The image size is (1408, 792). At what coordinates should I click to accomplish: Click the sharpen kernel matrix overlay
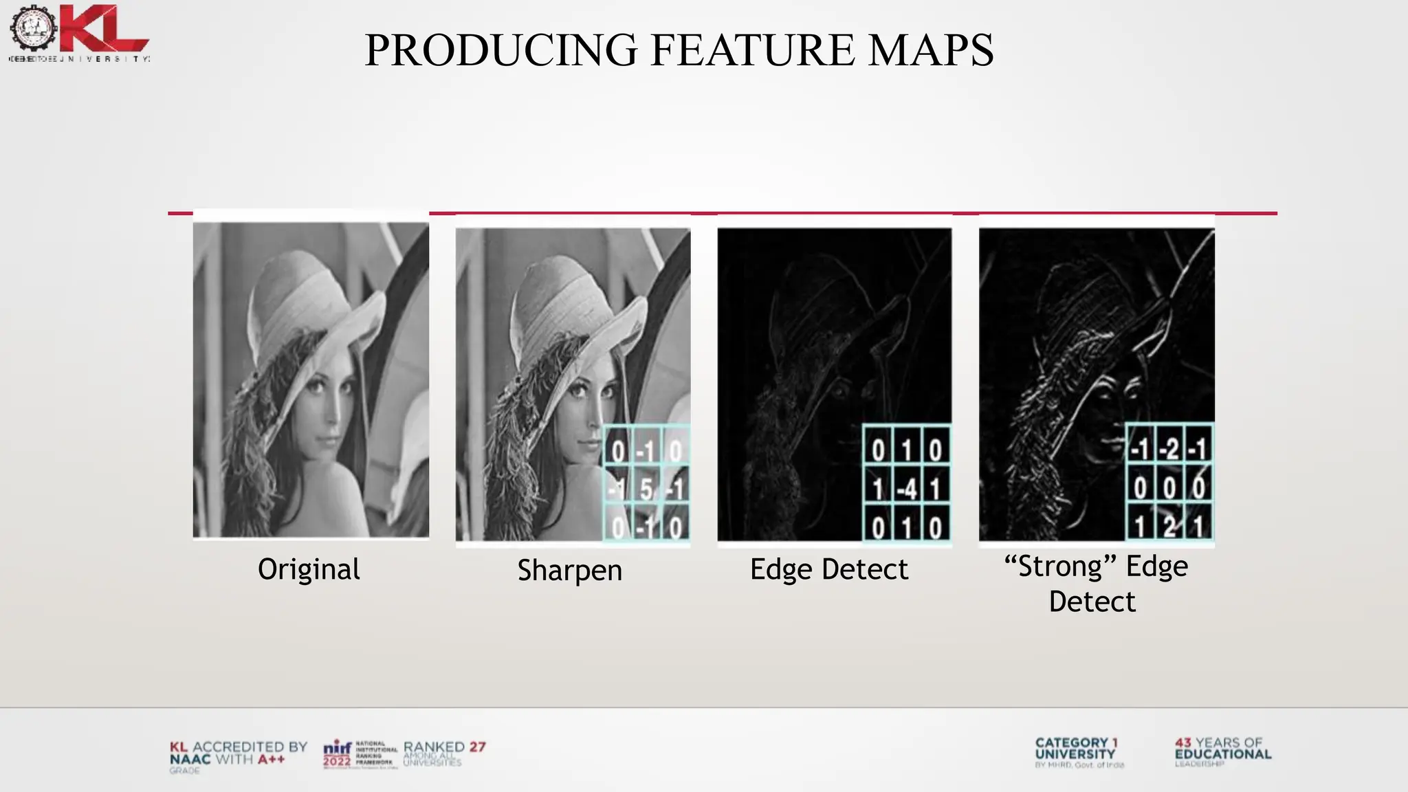(x=646, y=484)
